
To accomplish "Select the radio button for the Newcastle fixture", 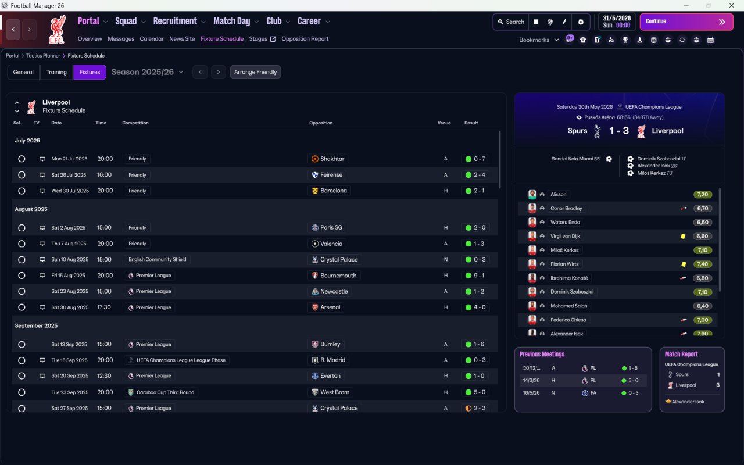I will tap(22, 291).
